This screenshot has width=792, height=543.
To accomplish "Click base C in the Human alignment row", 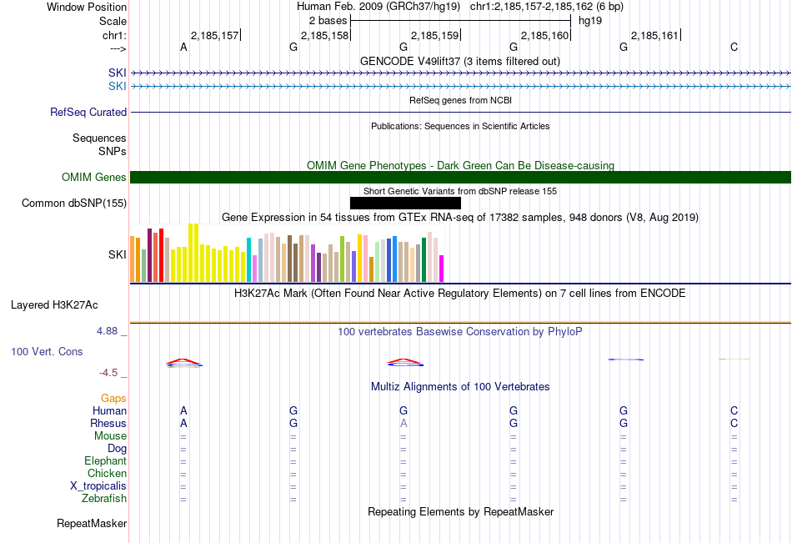I will point(734,410).
